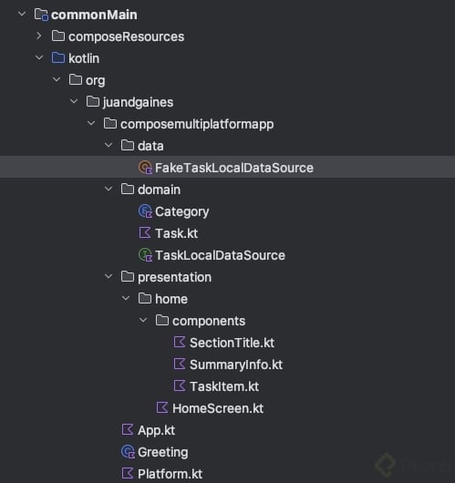This screenshot has height=483, width=455.
Task: Collapse the data package chevron
Action: coord(109,145)
